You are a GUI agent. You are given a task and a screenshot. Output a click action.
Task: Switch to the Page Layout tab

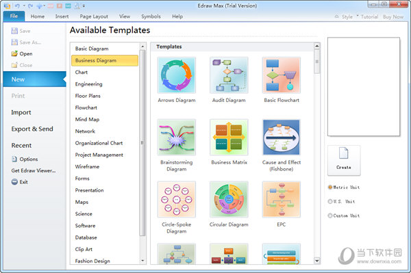point(94,16)
